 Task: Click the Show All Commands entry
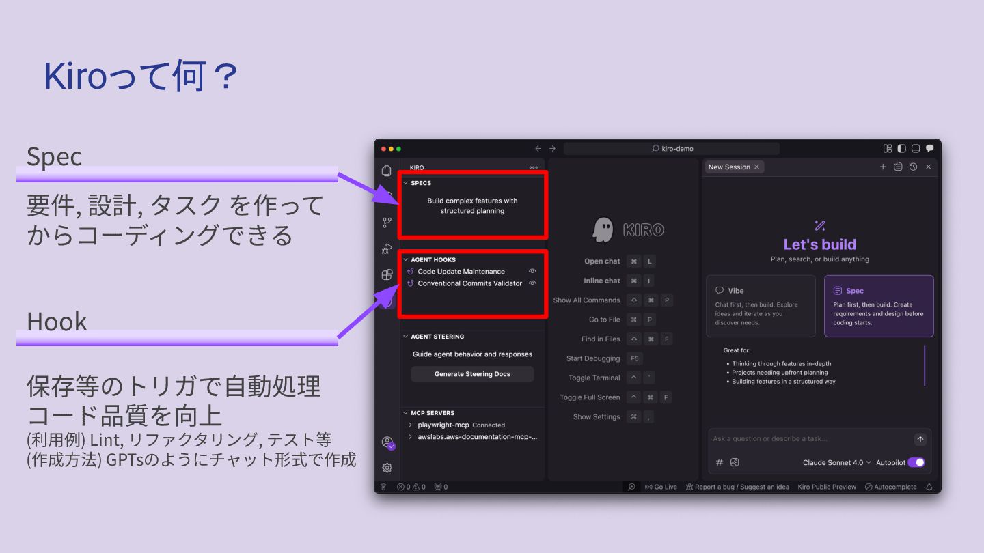[x=613, y=300]
